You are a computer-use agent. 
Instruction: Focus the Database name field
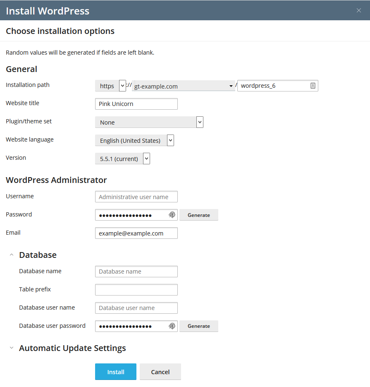tap(136, 272)
